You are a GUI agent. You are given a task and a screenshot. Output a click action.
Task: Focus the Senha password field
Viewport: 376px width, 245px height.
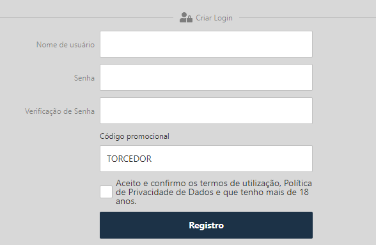(206, 77)
